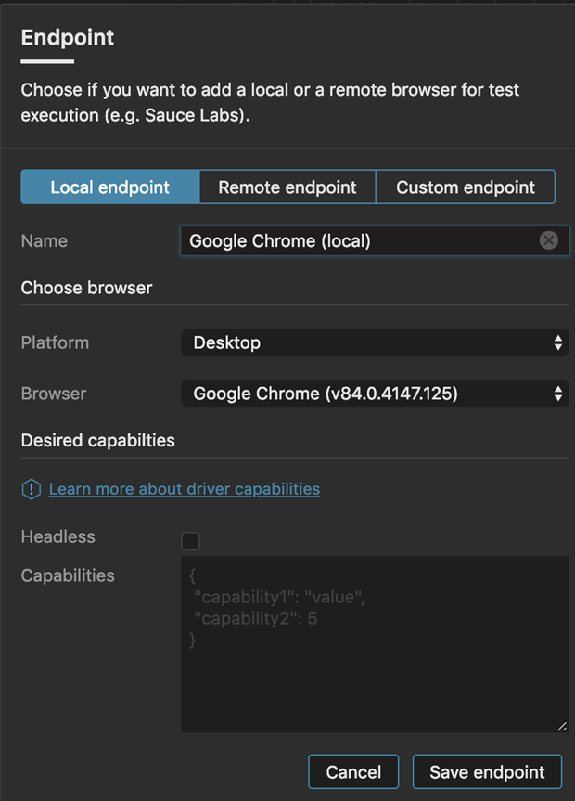This screenshot has width=575, height=801.
Task: Switch to the Remote endpoint tab
Action: [287, 187]
